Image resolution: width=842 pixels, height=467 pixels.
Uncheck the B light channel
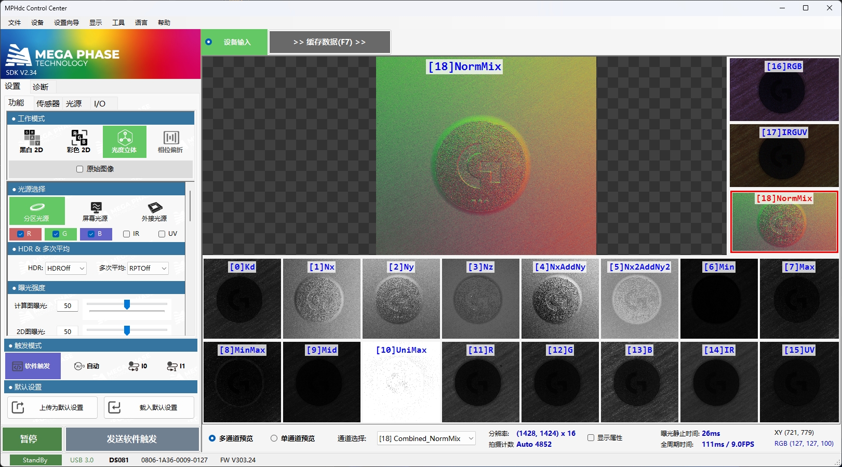click(91, 234)
